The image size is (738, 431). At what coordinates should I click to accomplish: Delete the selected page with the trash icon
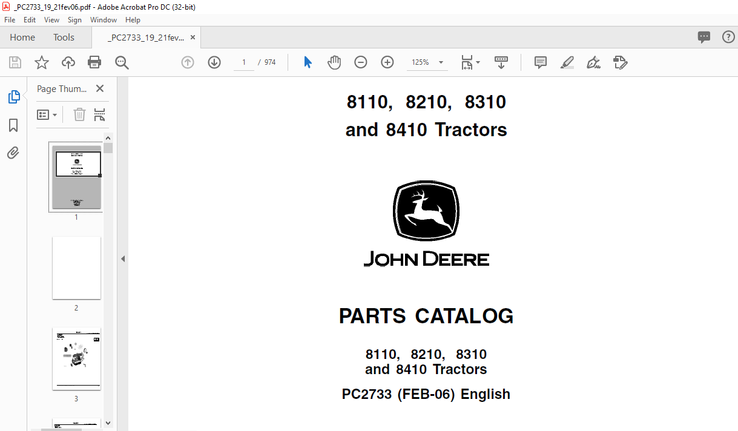pos(79,114)
